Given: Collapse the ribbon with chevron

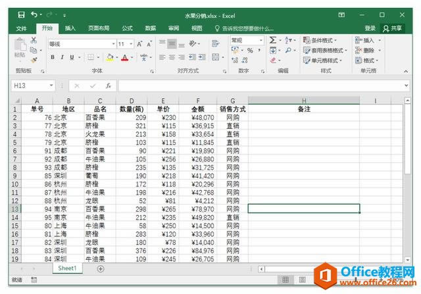Looking at the screenshot, I should 406,71.
